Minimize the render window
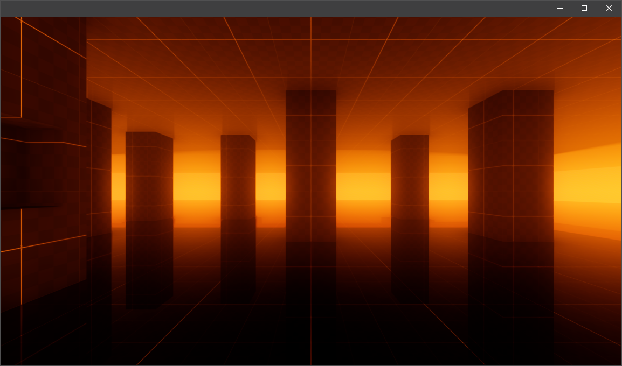This screenshot has width=622, height=366. 559,8
